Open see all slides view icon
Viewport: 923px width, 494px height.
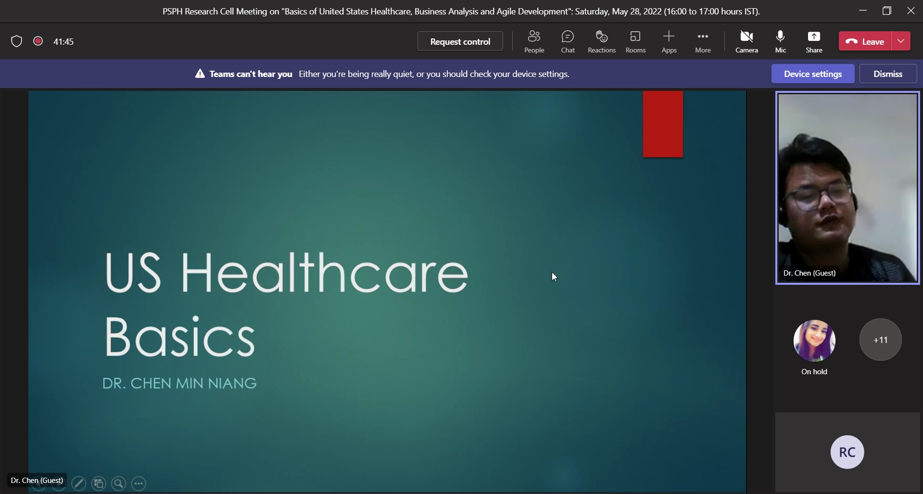99,483
